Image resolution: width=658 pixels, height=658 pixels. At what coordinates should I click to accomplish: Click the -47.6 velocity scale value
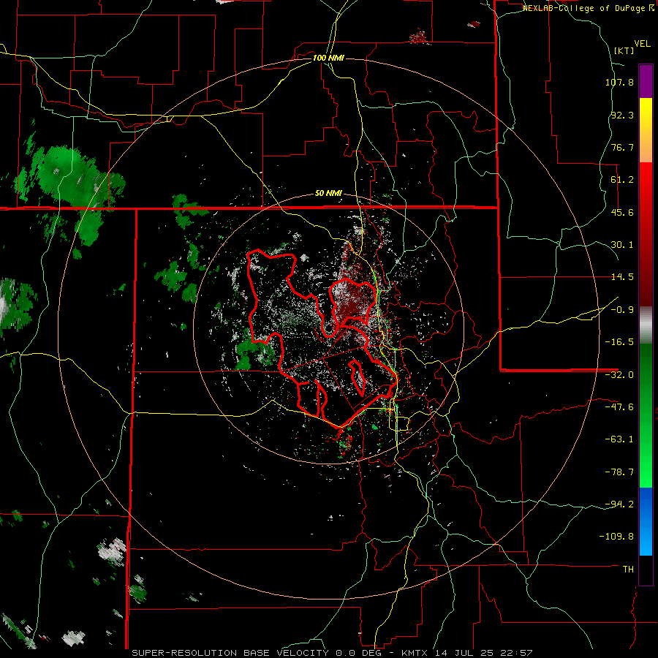pyautogui.click(x=619, y=407)
